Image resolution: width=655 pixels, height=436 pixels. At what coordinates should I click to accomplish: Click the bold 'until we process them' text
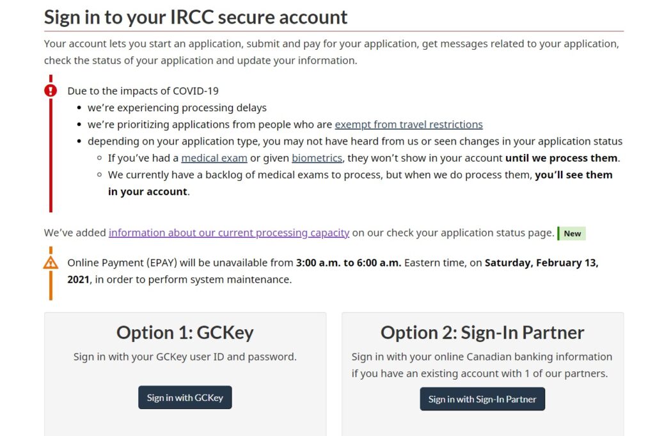[x=562, y=158]
